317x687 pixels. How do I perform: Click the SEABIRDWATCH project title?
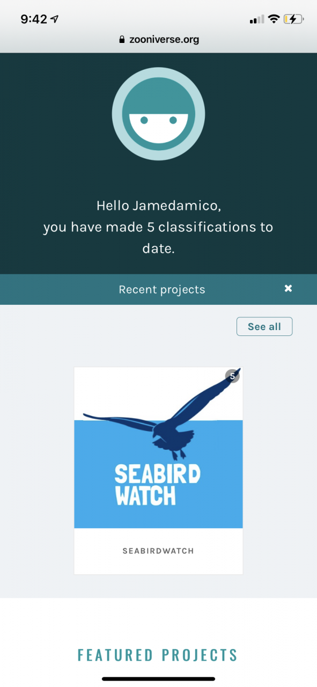(158, 551)
